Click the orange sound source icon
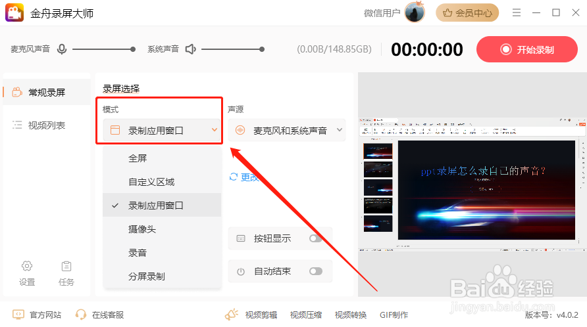 pyautogui.click(x=240, y=130)
